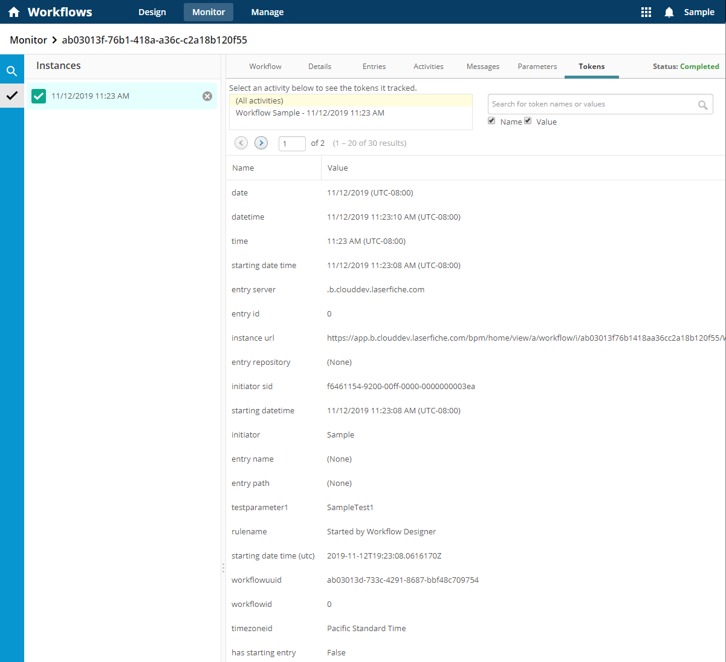This screenshot has height=662, width=726.
Task: Open the app launcher grid icon
Action: point(646,12)
